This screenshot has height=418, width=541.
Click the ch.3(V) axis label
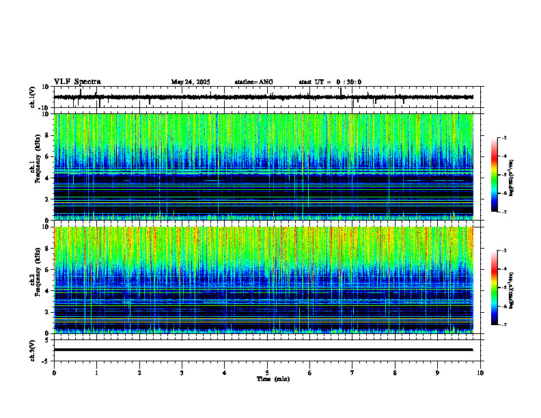32,350
